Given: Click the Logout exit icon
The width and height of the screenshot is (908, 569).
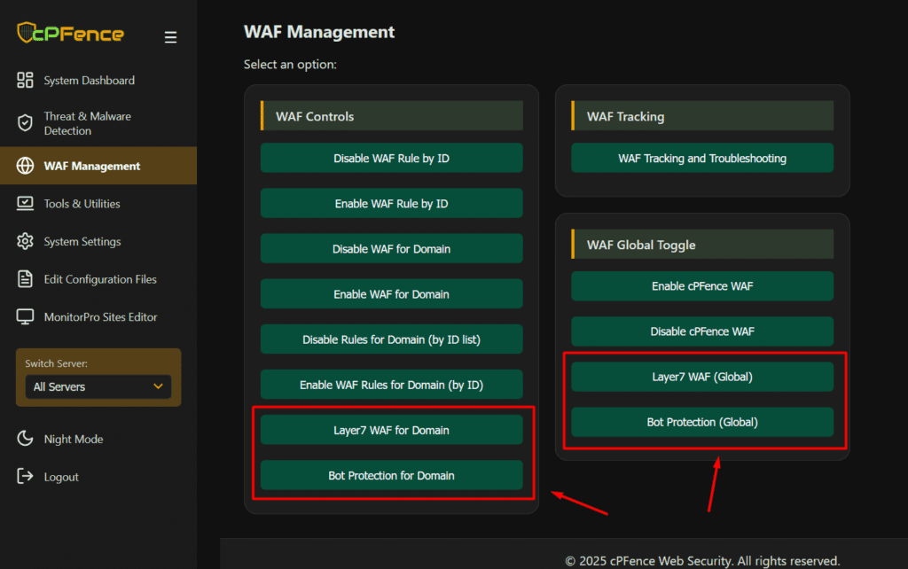Looking at the screenshot, I should point(25,476).
